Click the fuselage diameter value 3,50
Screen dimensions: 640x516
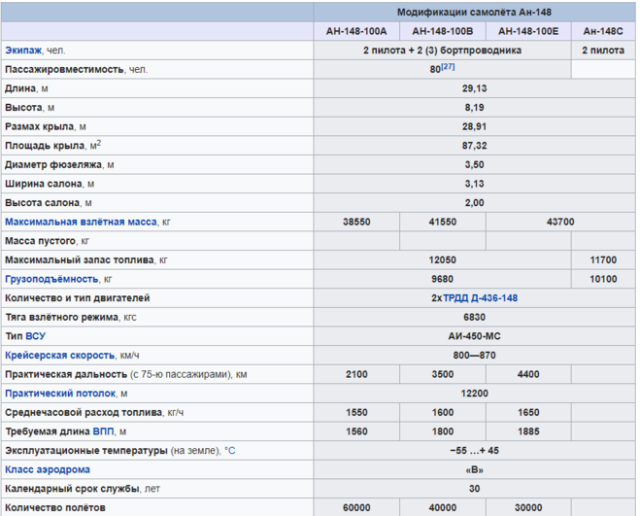(x=474, y=164)
